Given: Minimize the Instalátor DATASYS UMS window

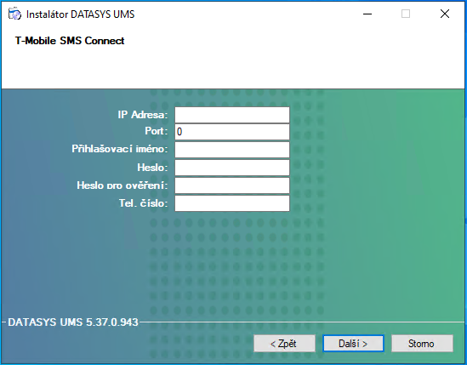Looking at the screenshot, I should (x=367, y=14).
